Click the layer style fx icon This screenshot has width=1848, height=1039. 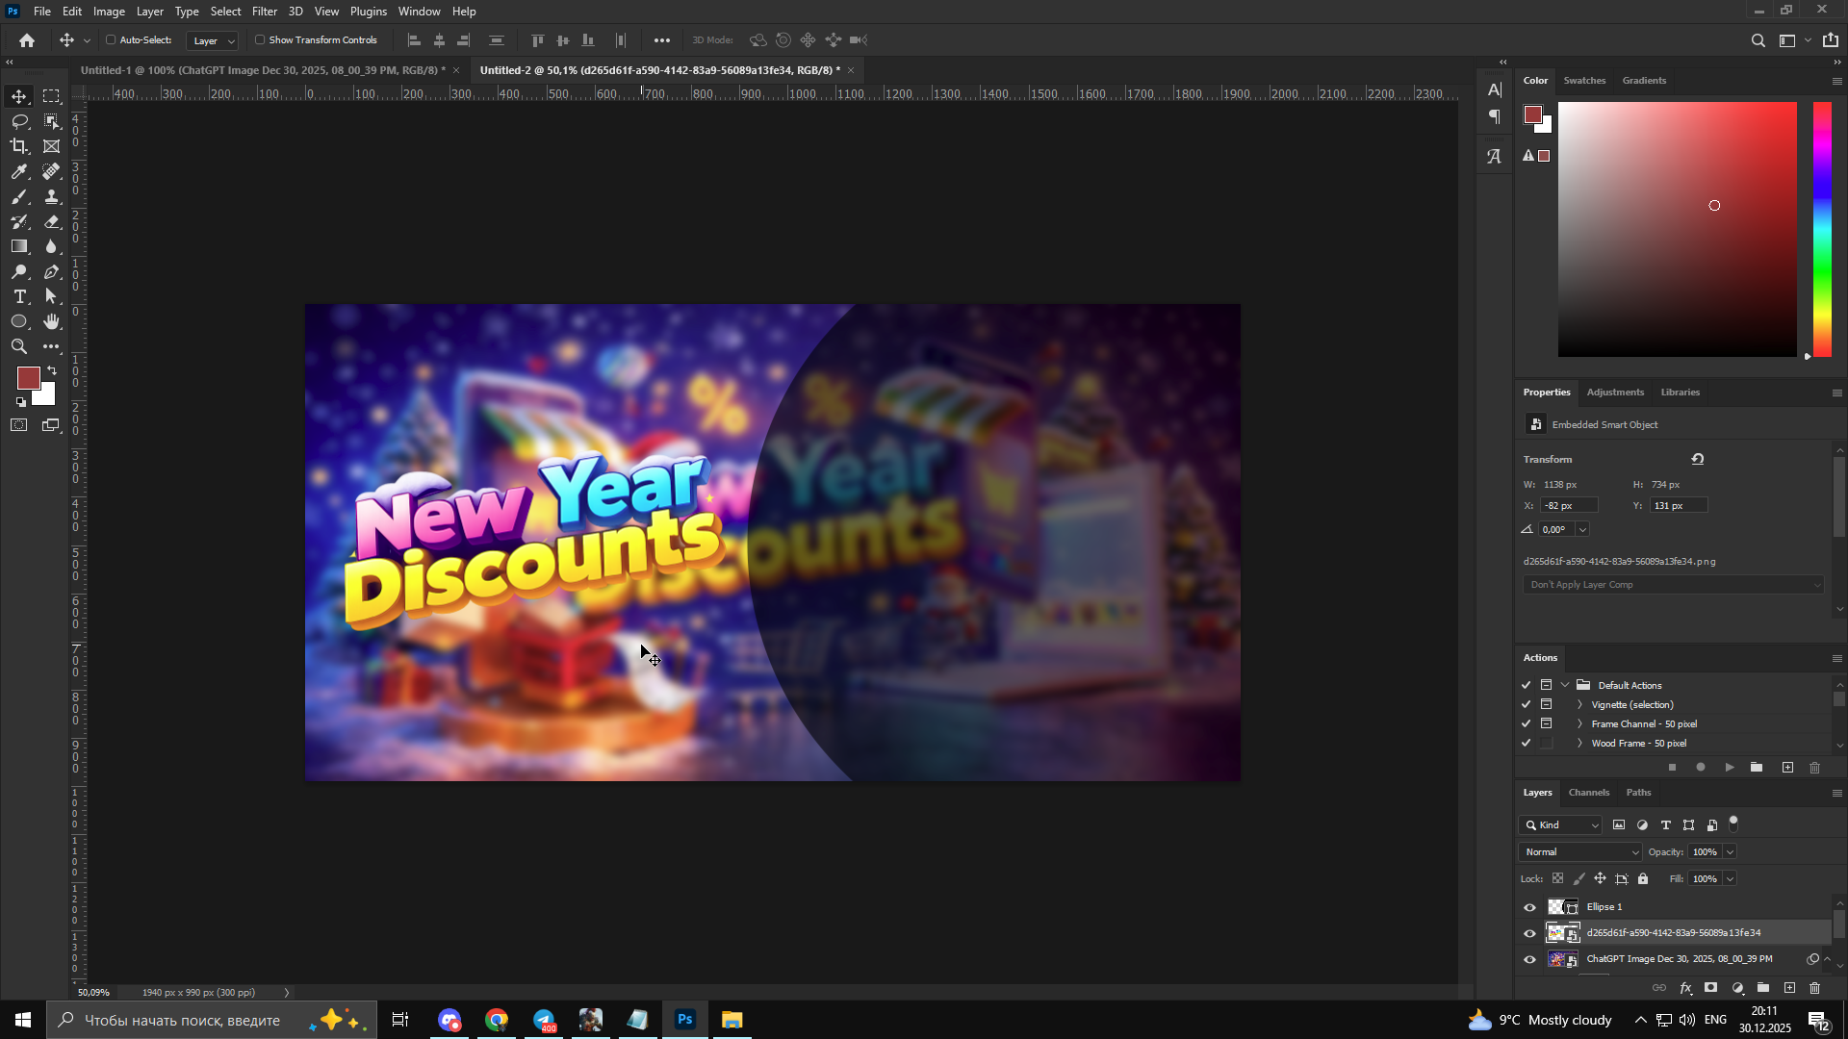tap(1685, 988)
